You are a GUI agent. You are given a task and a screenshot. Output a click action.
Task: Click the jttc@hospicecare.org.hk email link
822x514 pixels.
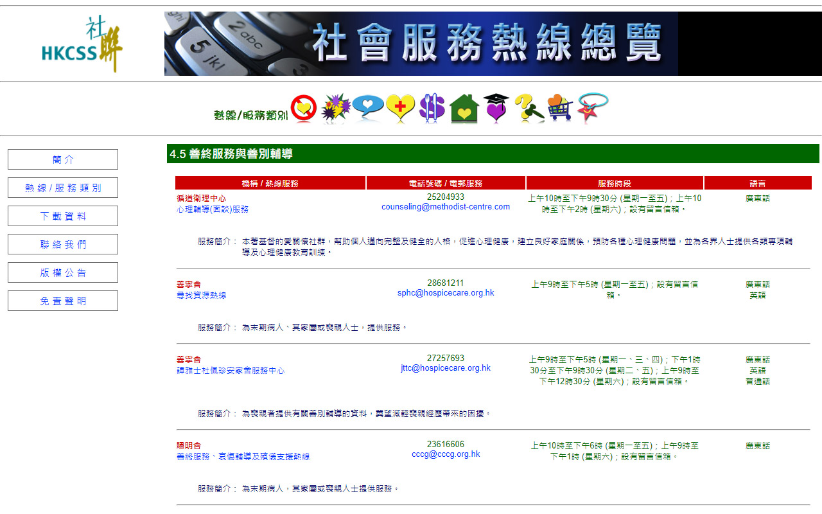pyautogui.click(x=446, y=368)
